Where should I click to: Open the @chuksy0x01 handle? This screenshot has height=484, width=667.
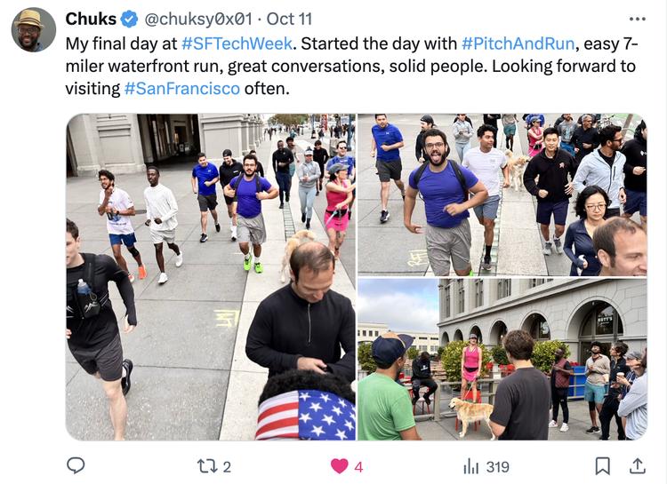tap(198, 20)
